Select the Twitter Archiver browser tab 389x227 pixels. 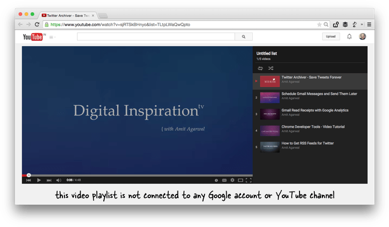click(x=67, y=15)
